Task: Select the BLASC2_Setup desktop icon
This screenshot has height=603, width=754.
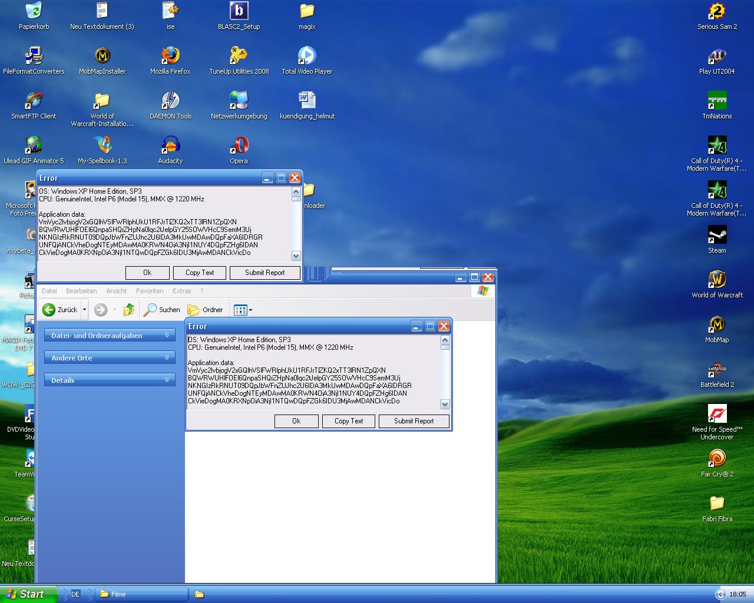Action: coord(239,16)
